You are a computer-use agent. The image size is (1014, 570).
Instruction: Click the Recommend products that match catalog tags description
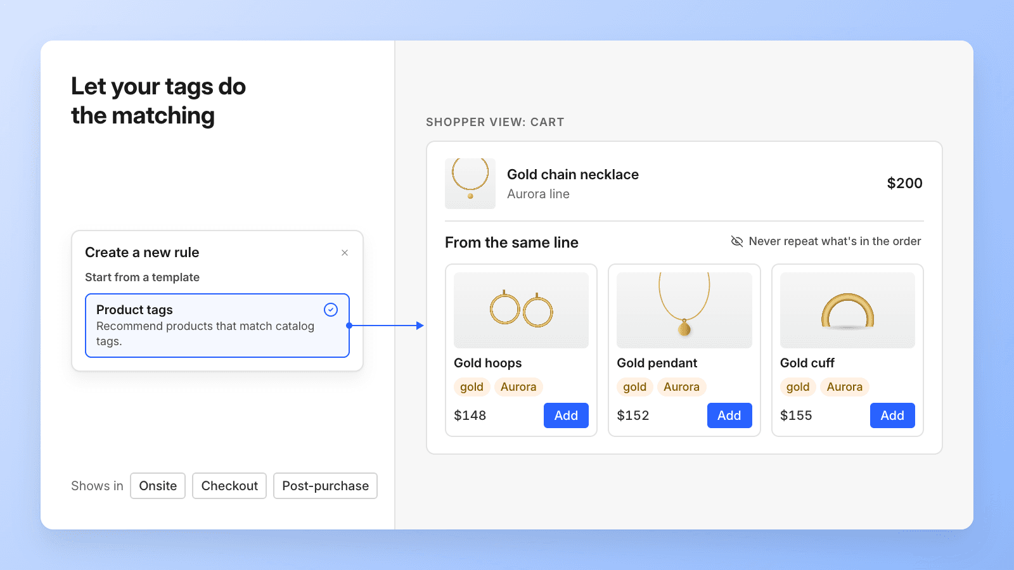(x=205, y=334)
